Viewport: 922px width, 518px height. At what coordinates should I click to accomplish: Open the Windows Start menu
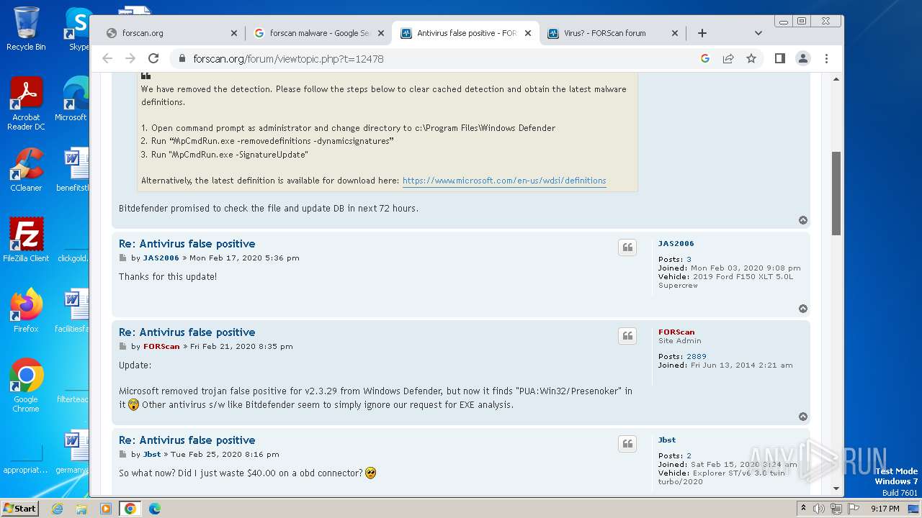point(20,508)
